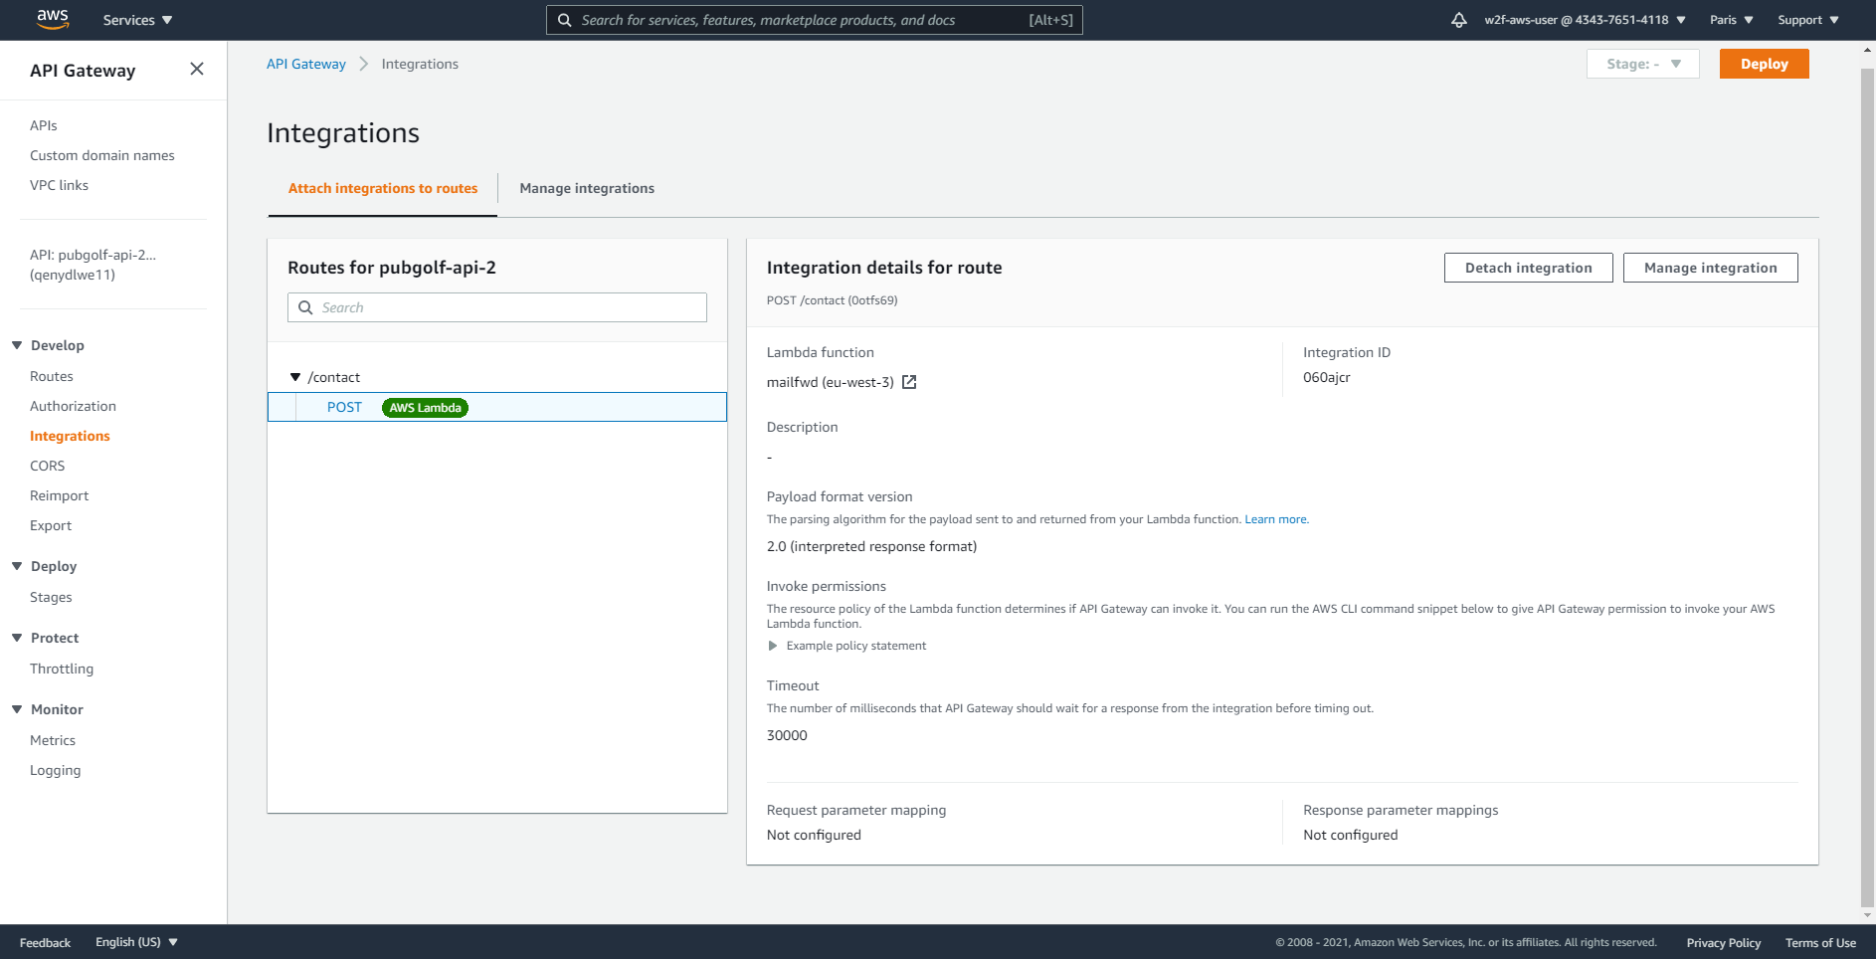Open Custom domain names page
This screenshot has height=959, width=1876.
102,155
